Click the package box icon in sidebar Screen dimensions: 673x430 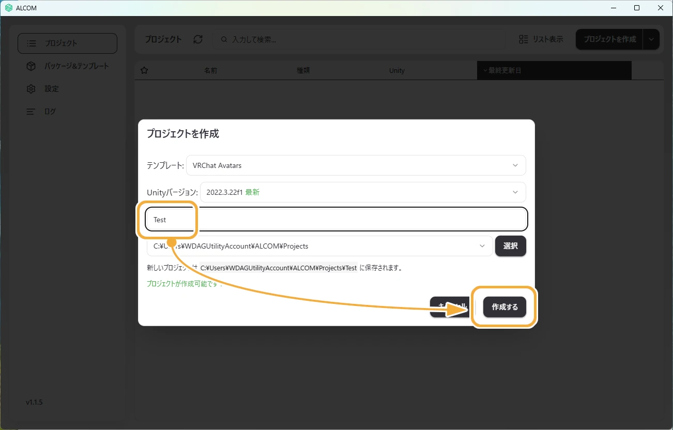click(x=31, y=66)
